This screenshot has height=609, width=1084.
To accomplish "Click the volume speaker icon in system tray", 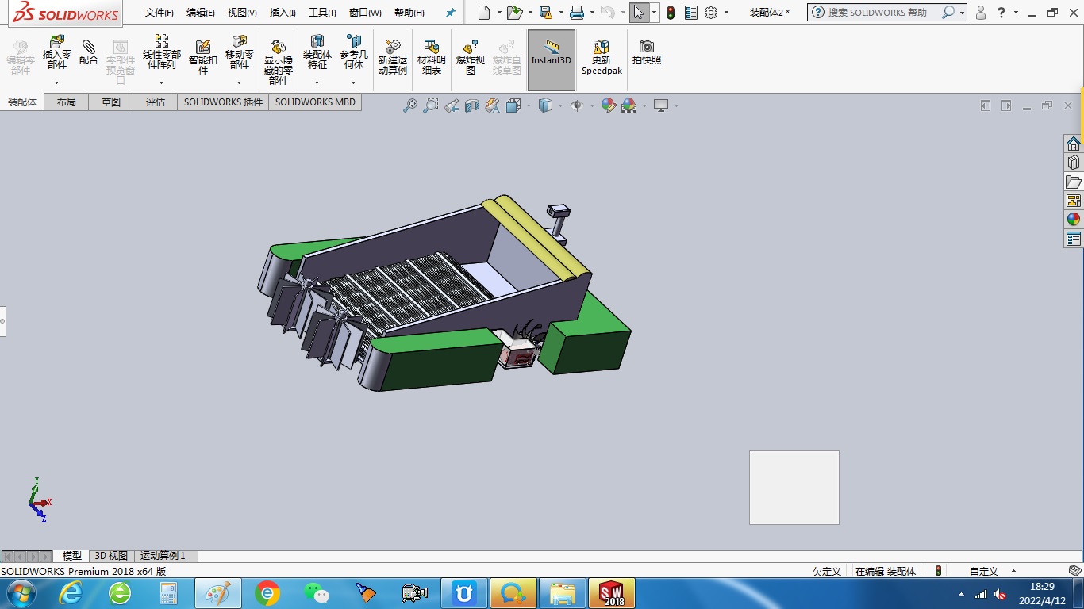I will point(999,594).
